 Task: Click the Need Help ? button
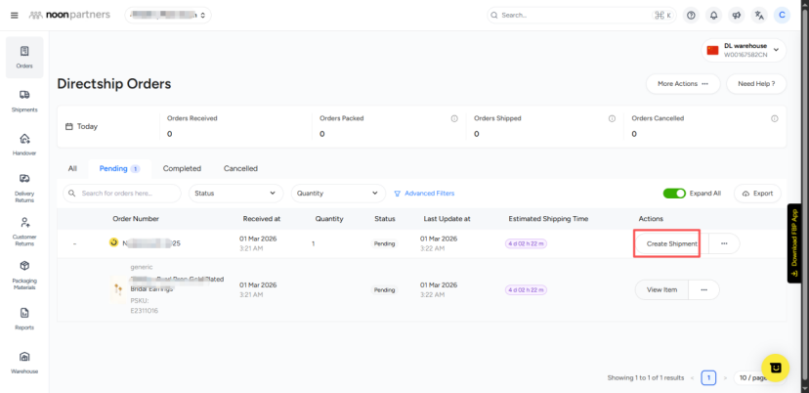(756, 84)
